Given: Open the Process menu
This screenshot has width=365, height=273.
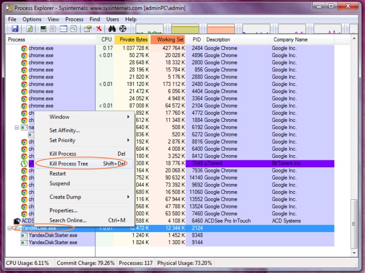Looking at the screenshot, I should 74,19.
